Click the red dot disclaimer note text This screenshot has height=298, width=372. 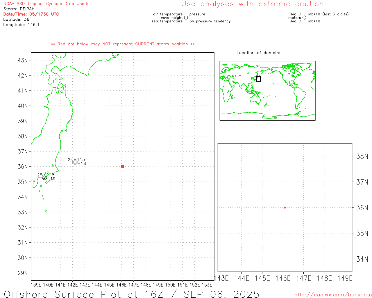[x=123, y=44]
